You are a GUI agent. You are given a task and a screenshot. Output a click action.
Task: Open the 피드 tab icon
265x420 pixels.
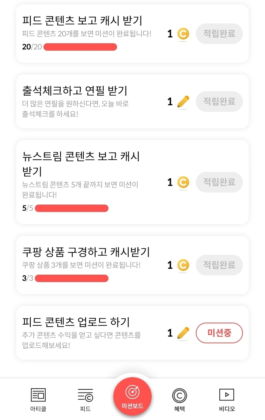(85, 395)
